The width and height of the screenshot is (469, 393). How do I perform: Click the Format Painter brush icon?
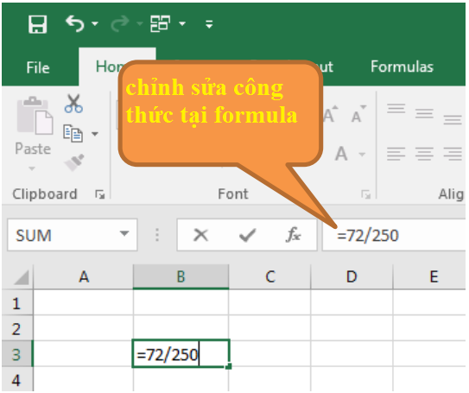click(74, 162)
